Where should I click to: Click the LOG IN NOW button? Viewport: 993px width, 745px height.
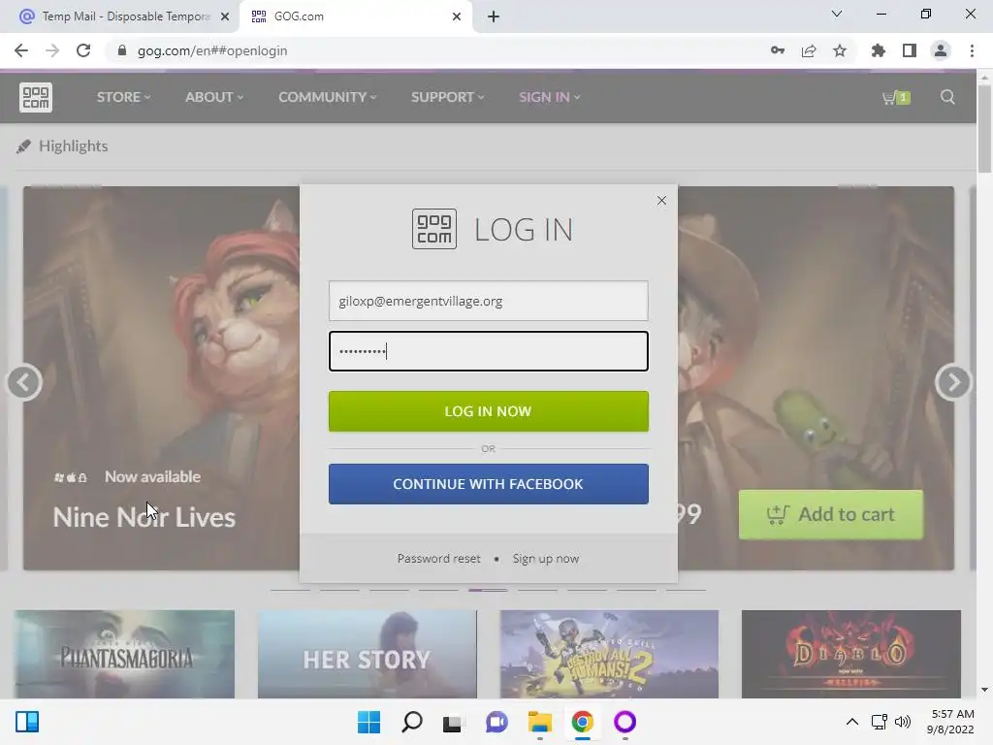(489, 411)
